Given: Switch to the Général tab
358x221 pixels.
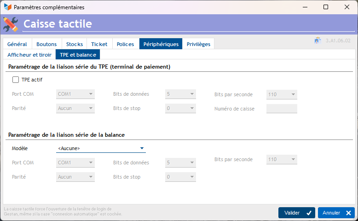Looking at the screenshot, I should coord(17,44).
